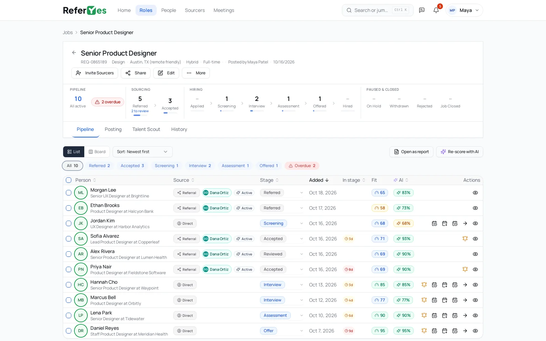Tick the select-all checkbox in the table header
Screen dimensions: 546x341
[69, 180]
